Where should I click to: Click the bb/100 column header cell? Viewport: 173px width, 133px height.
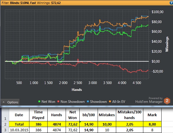pos(88,115)
